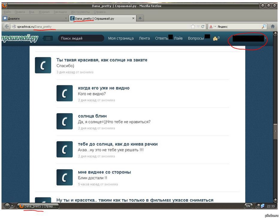This screenshot has width=280, height=219.
Task: Click the coins balance icon
Action: [215, 38]
